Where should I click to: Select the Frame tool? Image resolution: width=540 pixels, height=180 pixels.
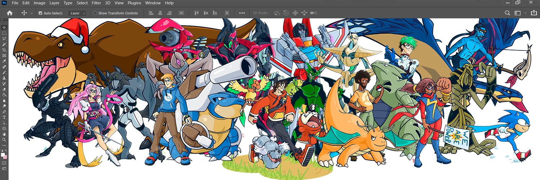[4, 55]
